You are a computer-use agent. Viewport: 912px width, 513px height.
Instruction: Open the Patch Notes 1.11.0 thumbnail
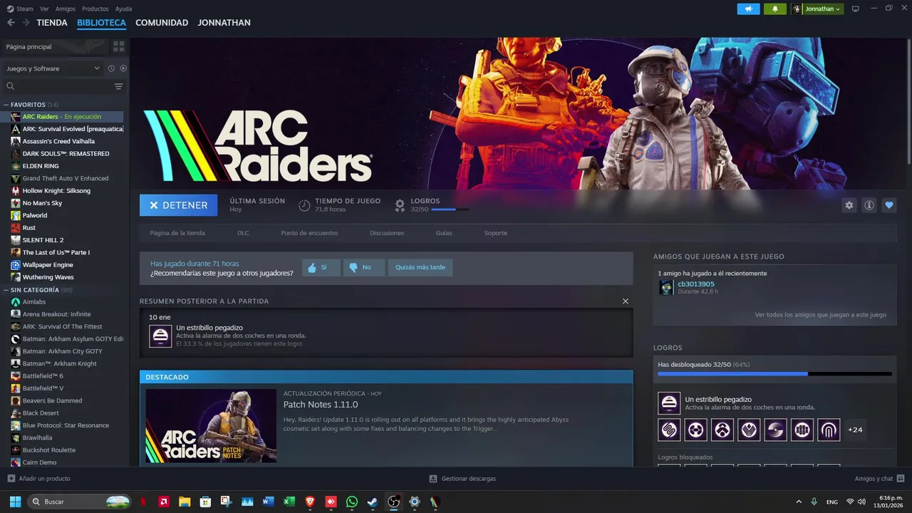[211, 425]
